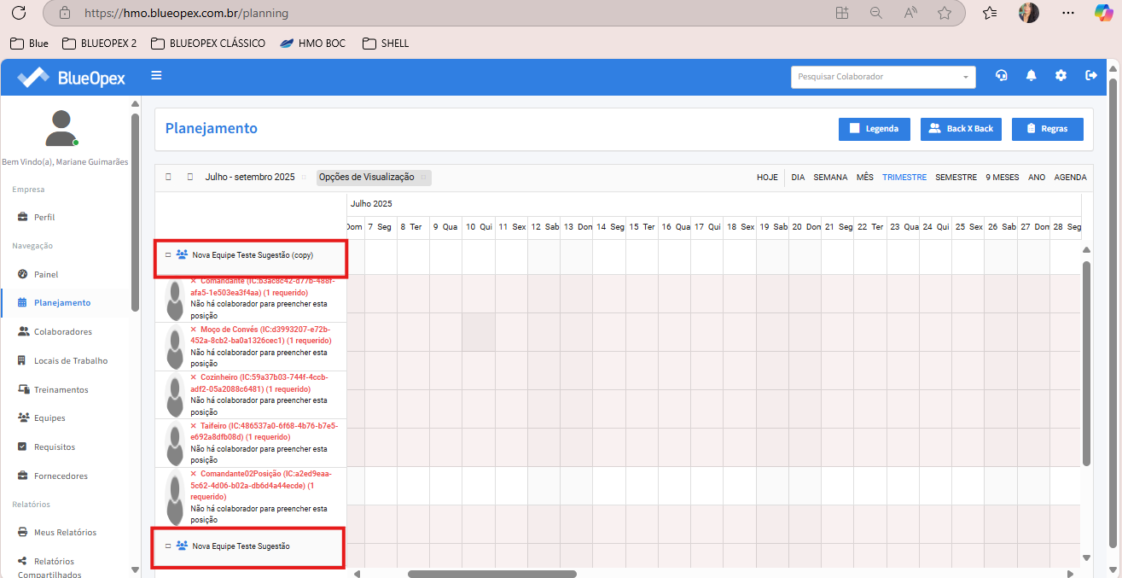Click the browser refresh icon
The image size is (1122, 578).
click(x=19, y=13)
